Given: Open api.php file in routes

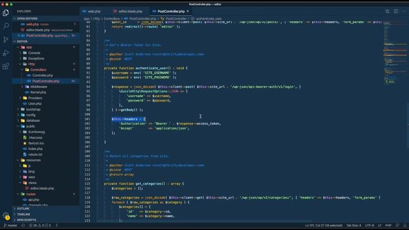Looking at the screenshot, I should pos(34,200).
